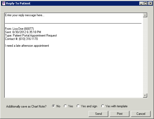Click the vertical scrollbar track of the message area
Screen dimensions: 154x119
pos(145,55)
